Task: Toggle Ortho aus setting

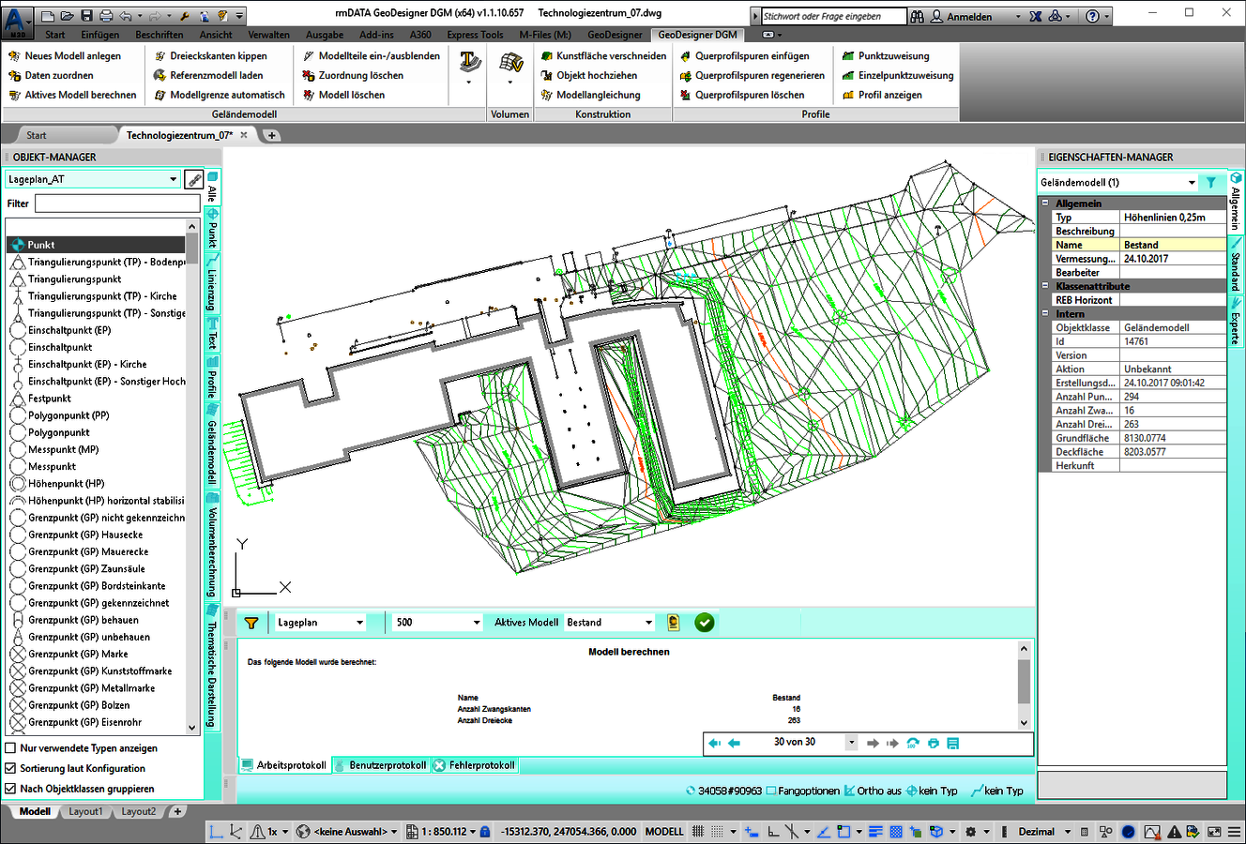Action: tap(873, 791)
